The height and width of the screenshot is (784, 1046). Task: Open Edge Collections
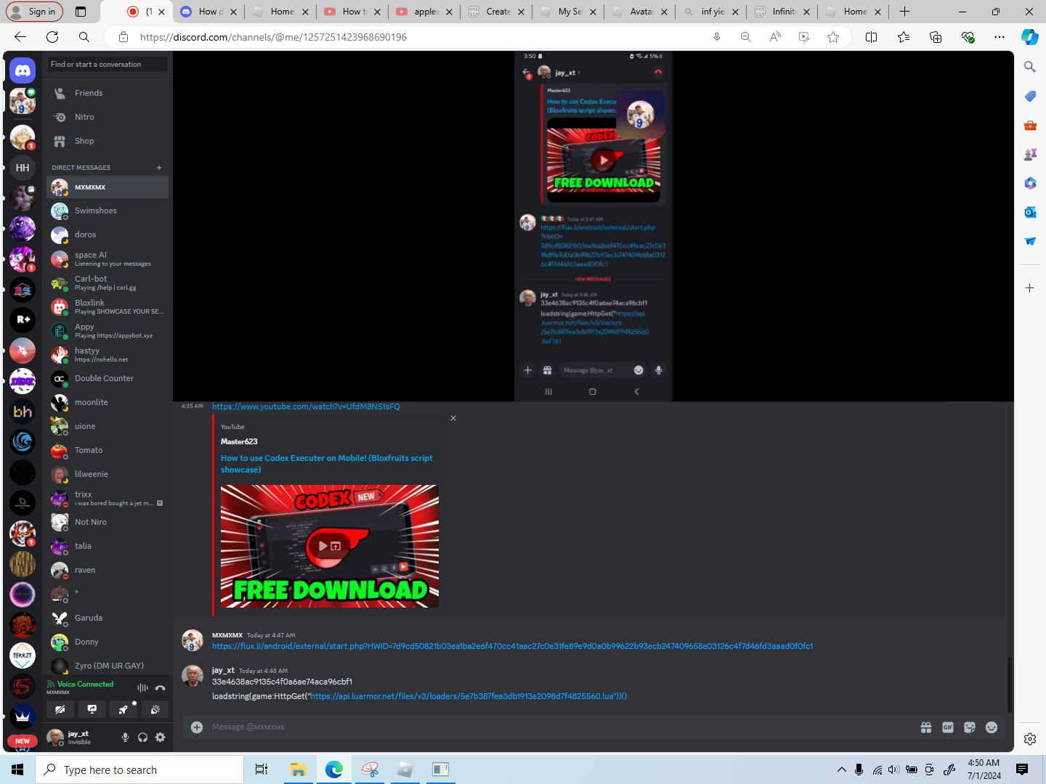click(936, 37)
